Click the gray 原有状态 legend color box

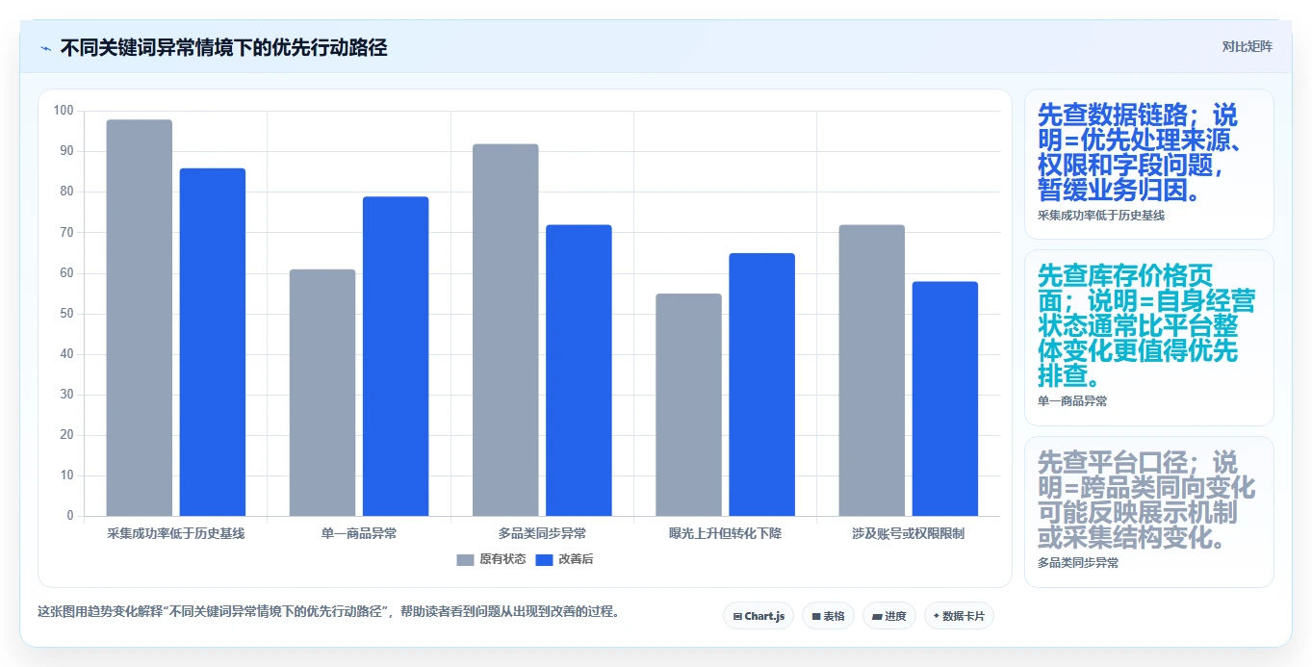(466, 559)
